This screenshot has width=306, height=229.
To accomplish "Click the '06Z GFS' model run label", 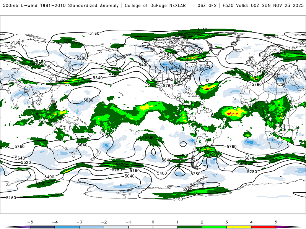I will [207, 5].
